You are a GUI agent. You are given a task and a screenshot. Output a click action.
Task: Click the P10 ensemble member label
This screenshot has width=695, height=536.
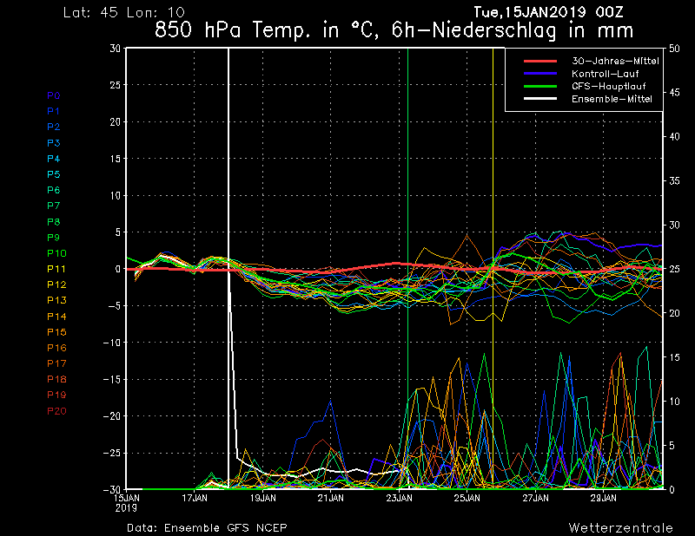pyautogui.click(x=56, y=253)
